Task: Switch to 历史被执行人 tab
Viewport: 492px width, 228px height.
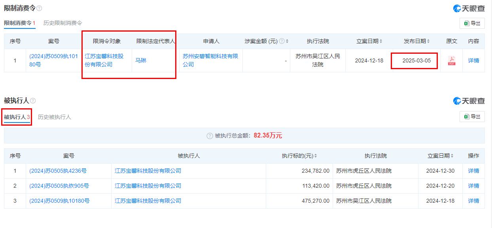Action: [55, 117]
